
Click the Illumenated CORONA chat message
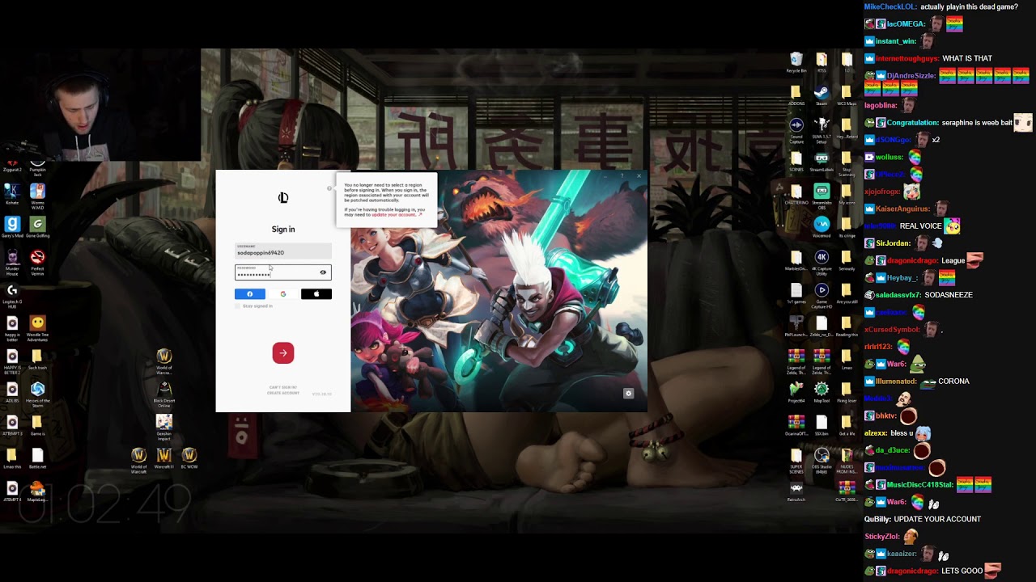(x=953, y=382)
